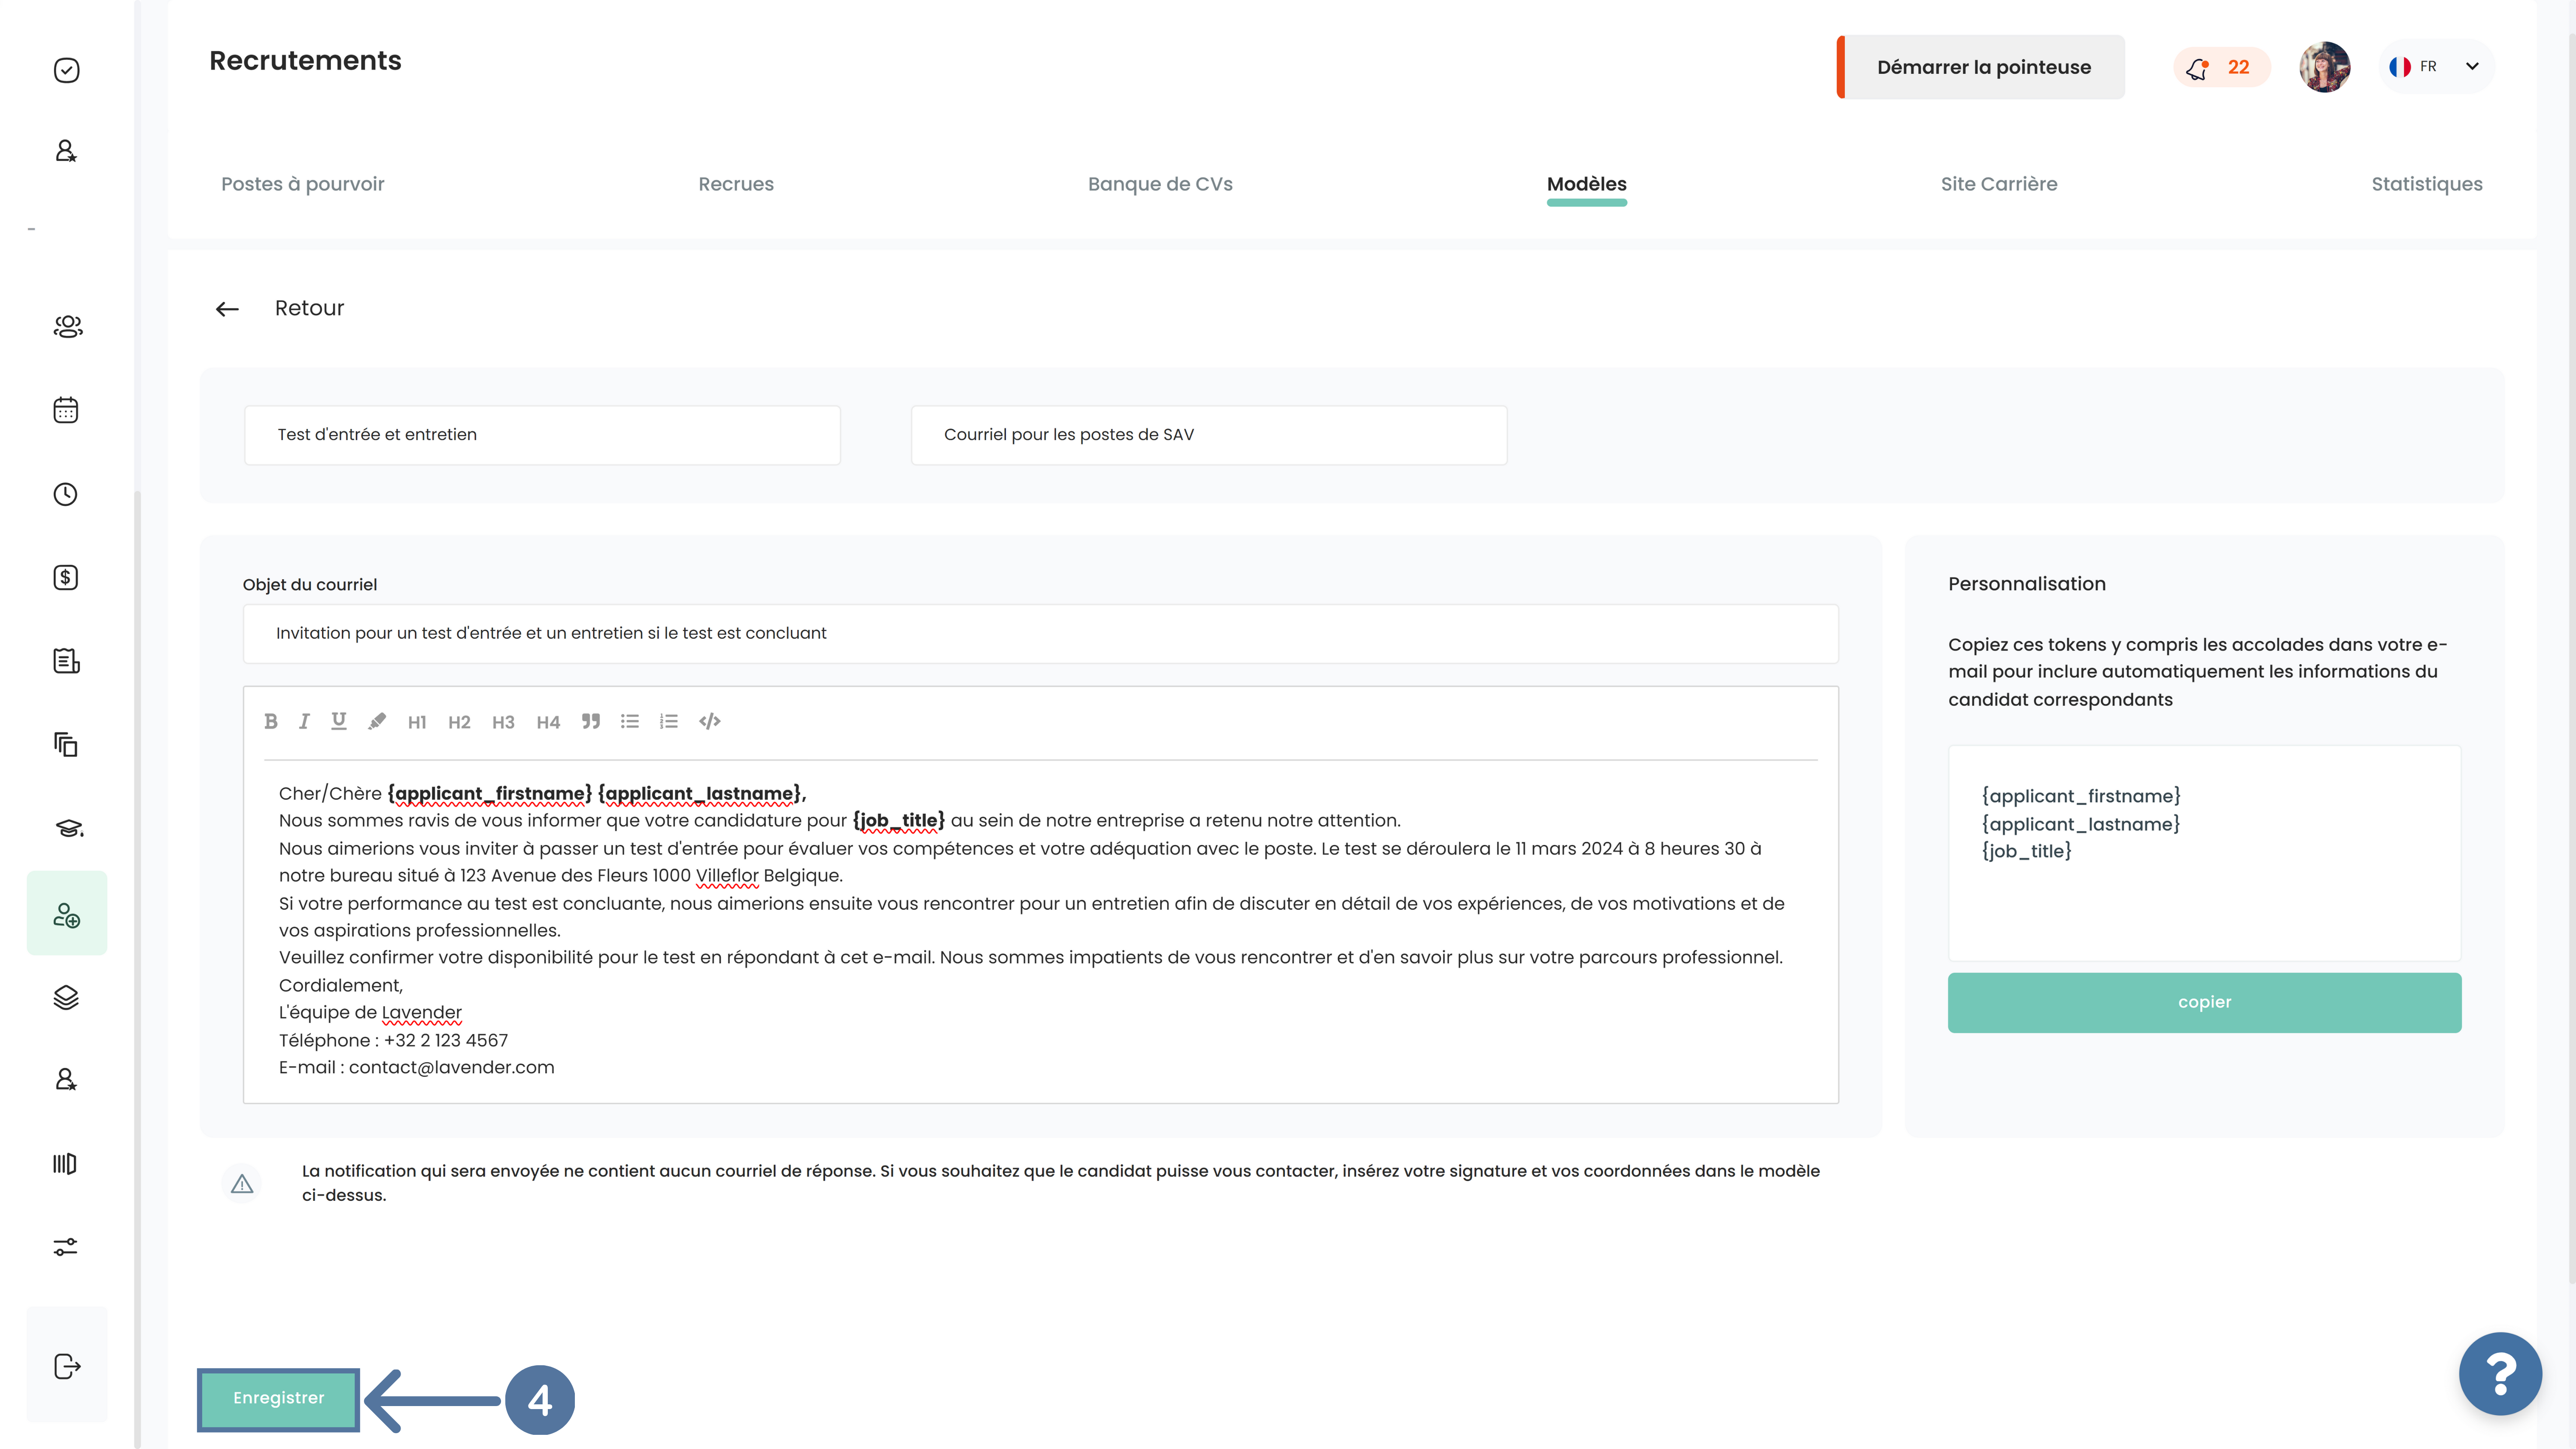The height and width of the screenshot is (1449, 2576).
Task: Click the {applicant_firstname} token in Personnalisation
Action: pos(2081,796)
